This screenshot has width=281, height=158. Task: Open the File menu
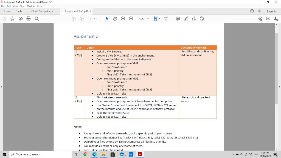click(x=3, y=6)
